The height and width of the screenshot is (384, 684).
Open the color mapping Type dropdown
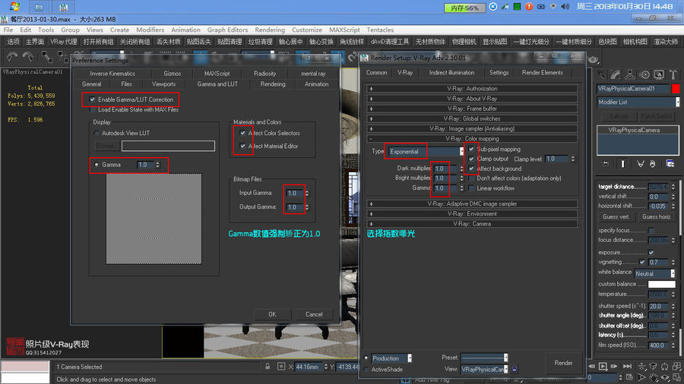click(426, 152)
